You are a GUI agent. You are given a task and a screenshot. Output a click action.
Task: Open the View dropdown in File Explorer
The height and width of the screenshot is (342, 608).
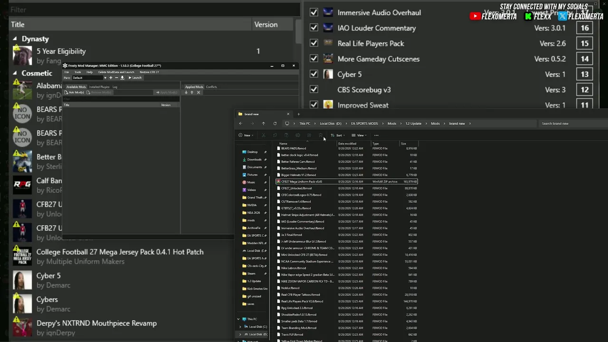click(359, 135)
